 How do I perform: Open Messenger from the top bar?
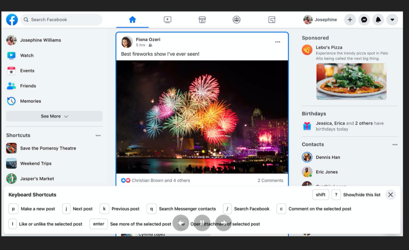(364, 20)
